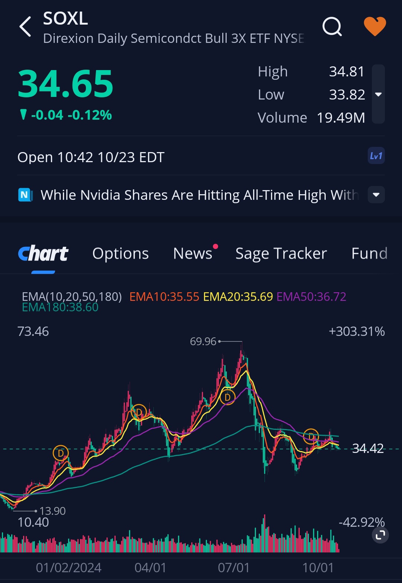Tap the dividend D marker before 07/01
The height and width of the screenshot is (583, 402).
227,397
